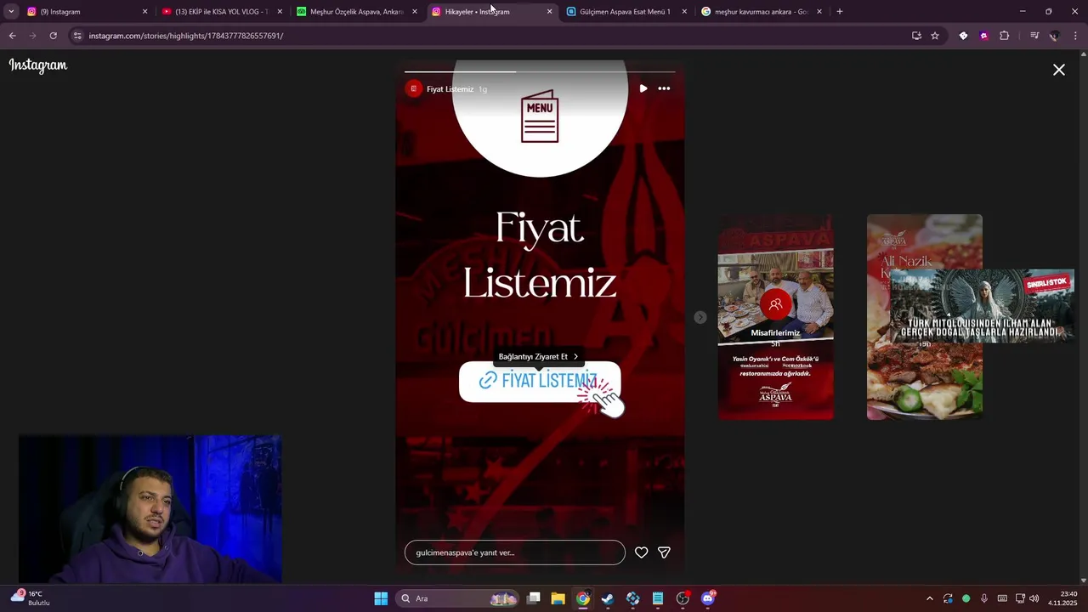Click the Bağlantıyı Ziyaret Et tooltip

pos(538,357)
